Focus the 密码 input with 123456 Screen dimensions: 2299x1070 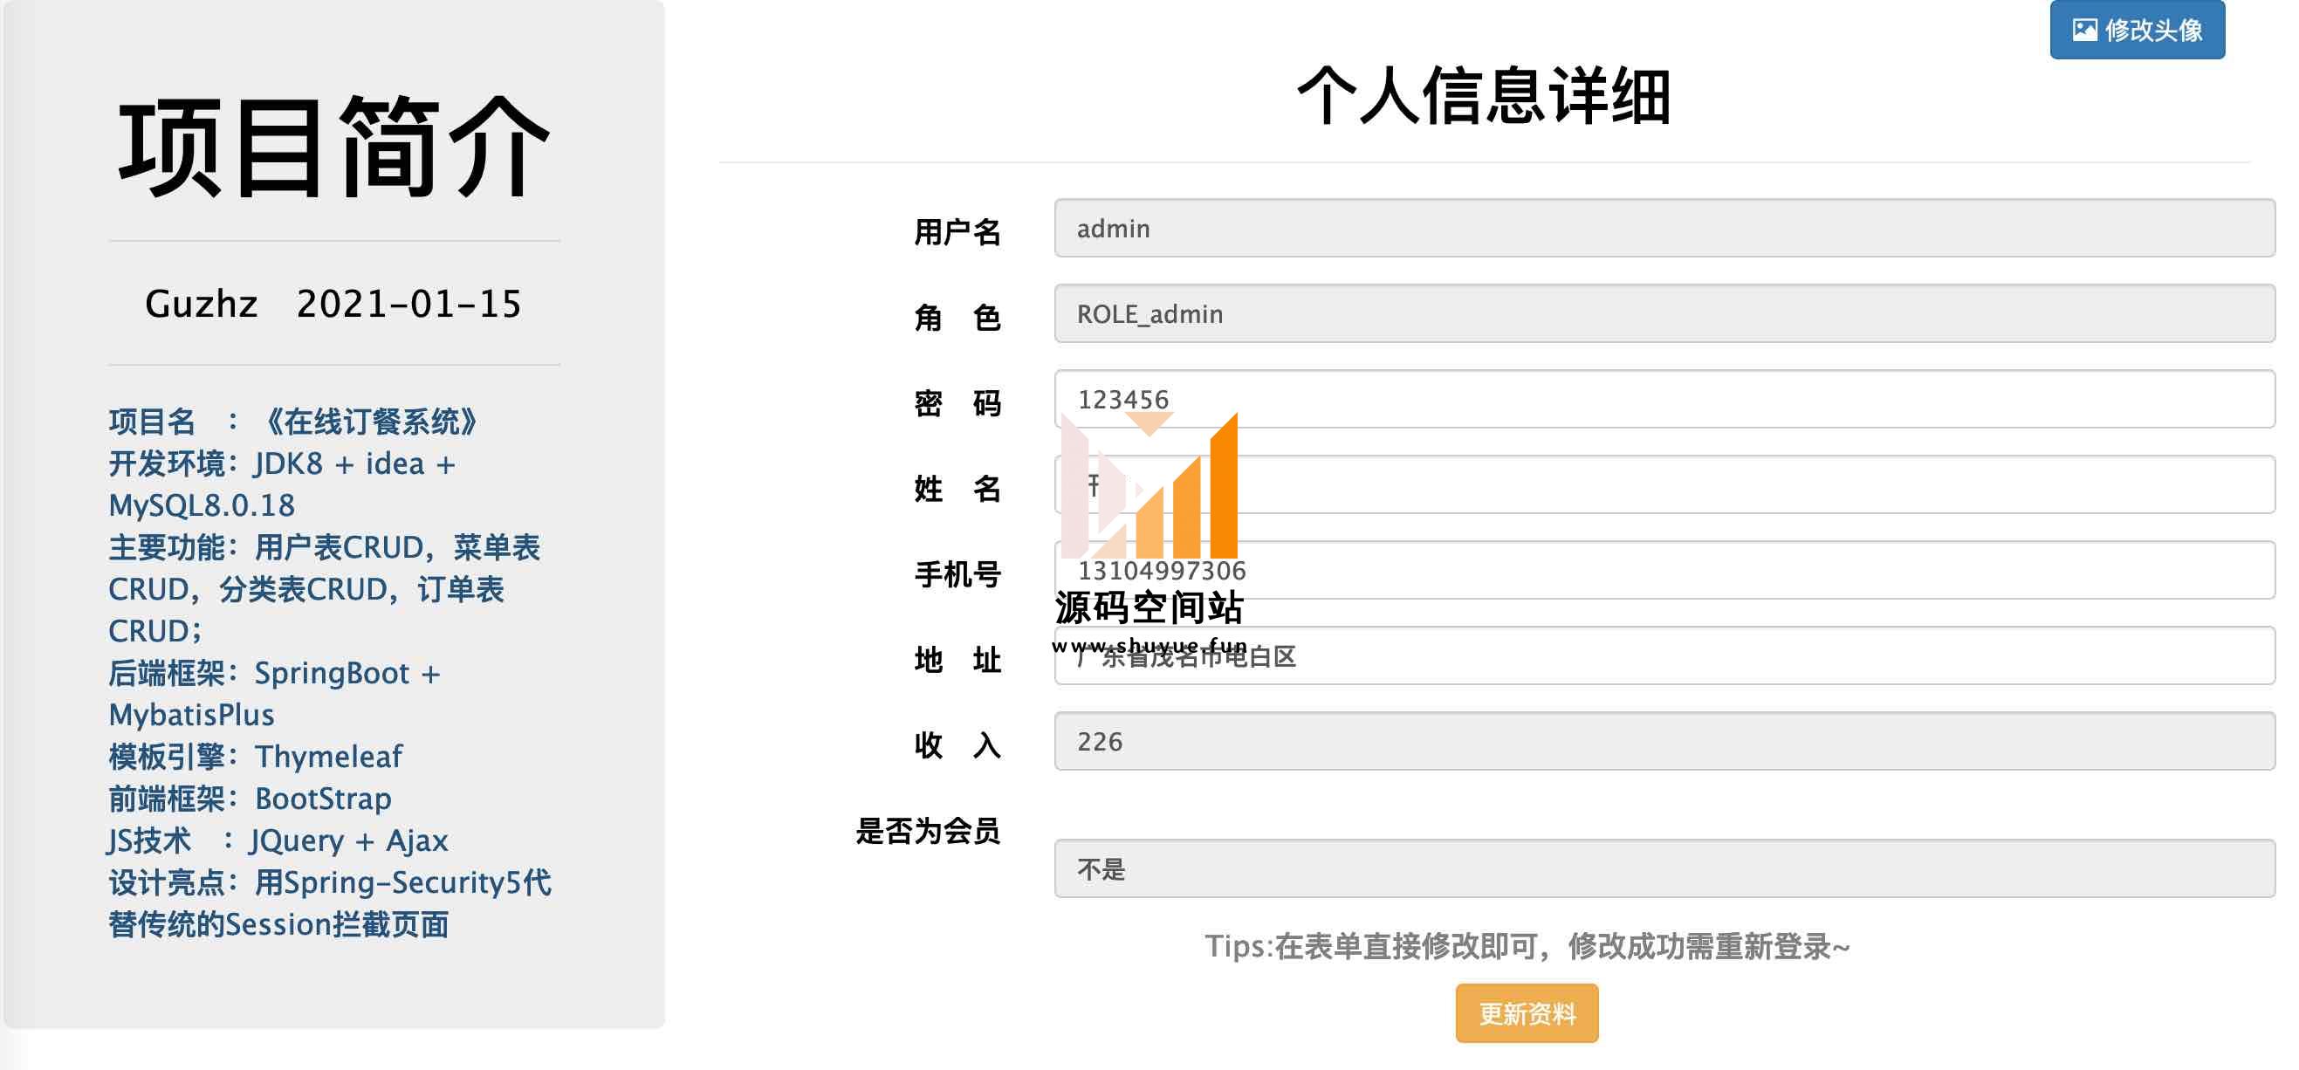[x=1664, y=399]
